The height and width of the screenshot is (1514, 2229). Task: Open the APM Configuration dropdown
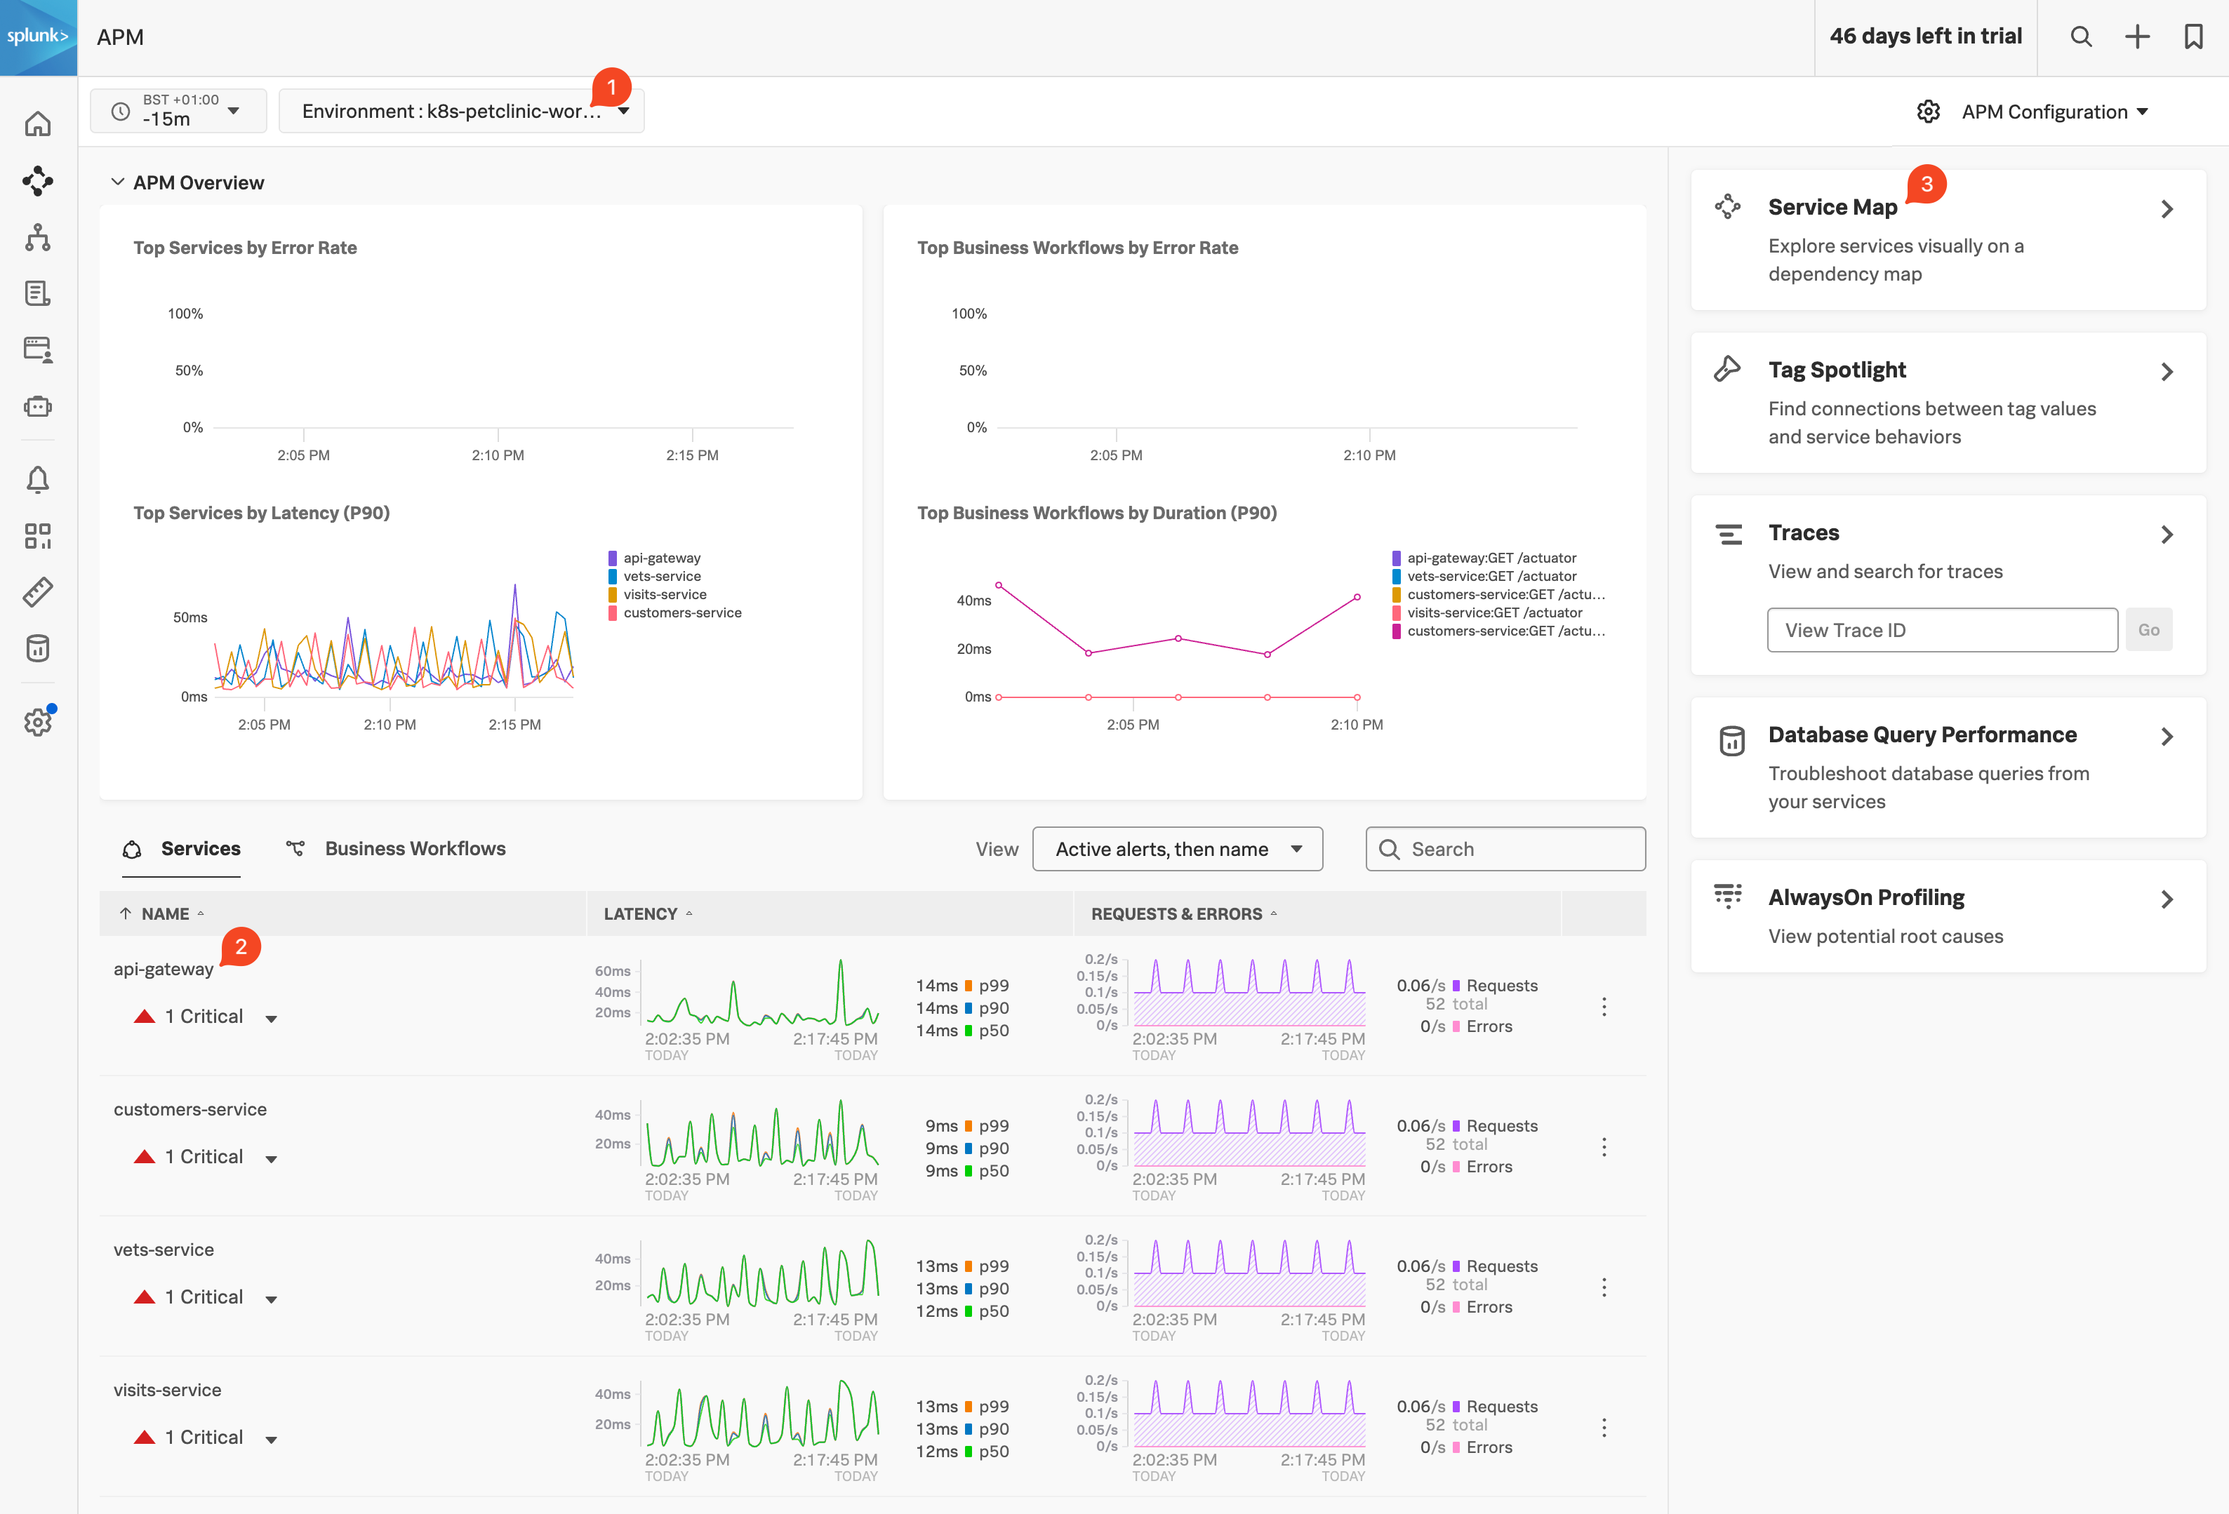2054,112
